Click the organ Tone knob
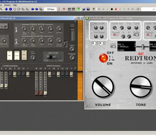Screen dimensions: 156x135 72,49
